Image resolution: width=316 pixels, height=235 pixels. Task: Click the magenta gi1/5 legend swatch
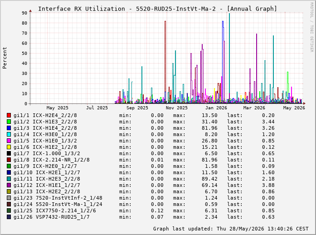(x=9, y=141)
